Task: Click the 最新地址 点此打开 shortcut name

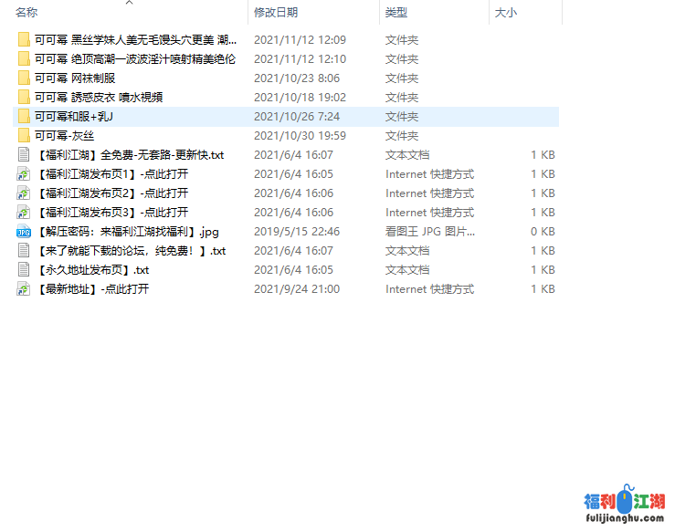Action: pyautogui.click(x=92, y=289)
